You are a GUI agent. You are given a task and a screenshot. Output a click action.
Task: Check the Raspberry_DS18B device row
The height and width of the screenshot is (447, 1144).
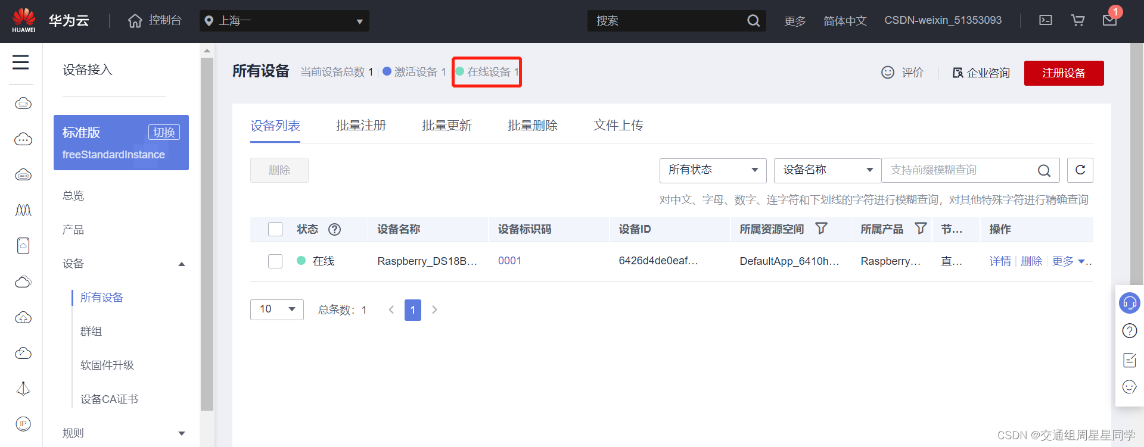point(275,261)
